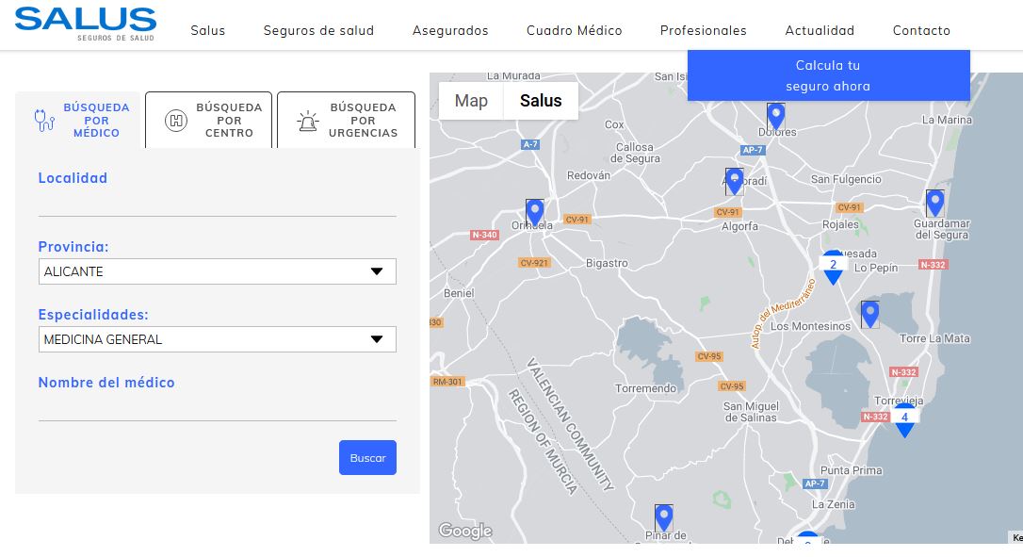Screen dimensions: 1023x557
Task: Switch to the Map view tab
Action: click(x=471, y=101)
